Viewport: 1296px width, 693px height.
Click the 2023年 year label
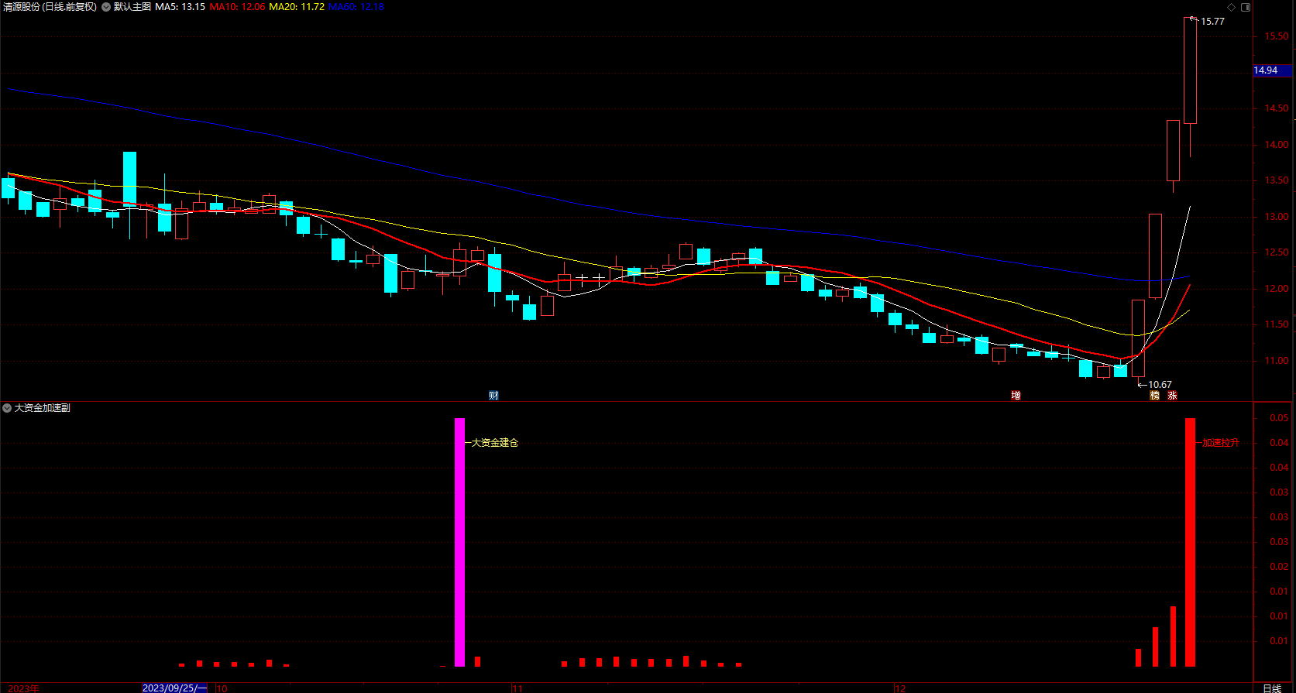(23, 688)
